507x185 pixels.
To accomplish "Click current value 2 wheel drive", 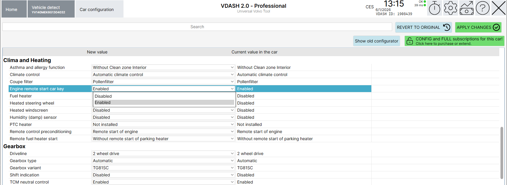I will coord(250,154).
